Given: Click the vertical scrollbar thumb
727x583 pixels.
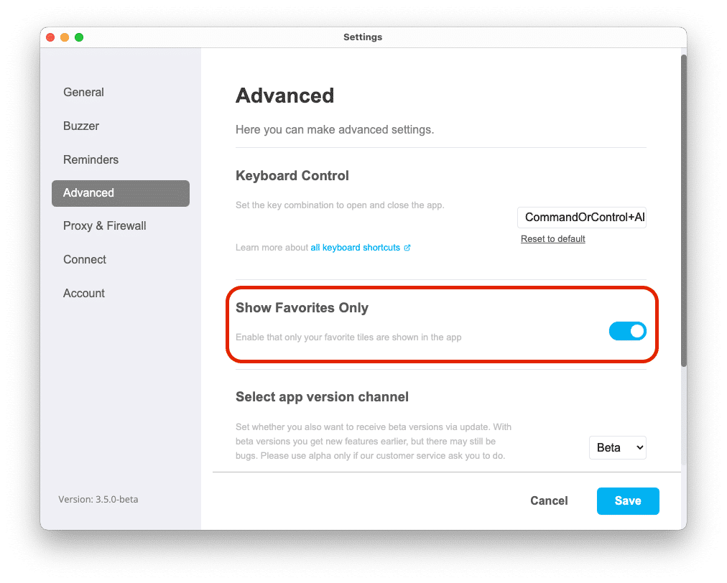Looking at the screenshot, I should (683, 211).
